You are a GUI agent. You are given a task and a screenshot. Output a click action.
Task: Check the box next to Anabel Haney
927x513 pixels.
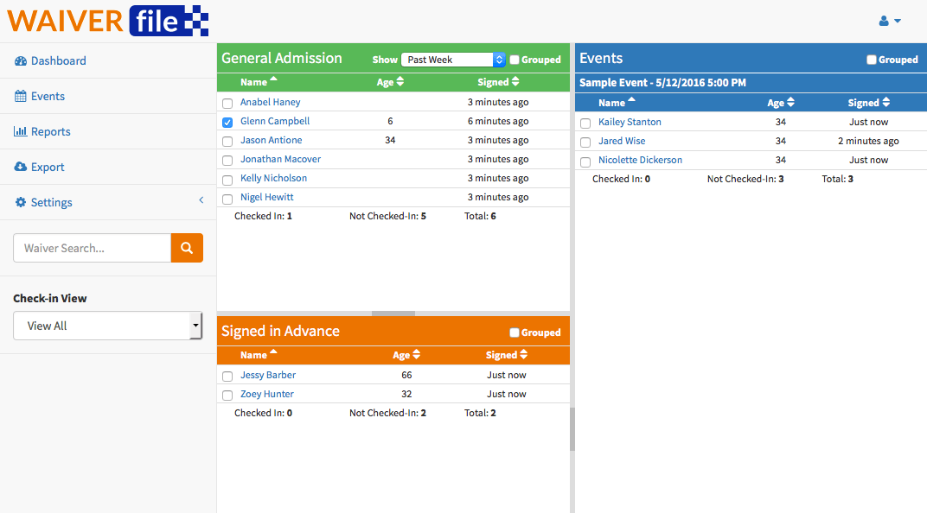[x=227, y=102]
